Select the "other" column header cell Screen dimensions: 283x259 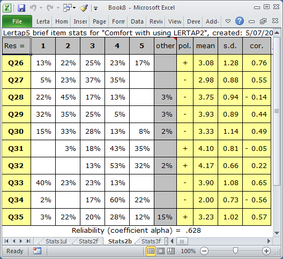pos(165,46)
